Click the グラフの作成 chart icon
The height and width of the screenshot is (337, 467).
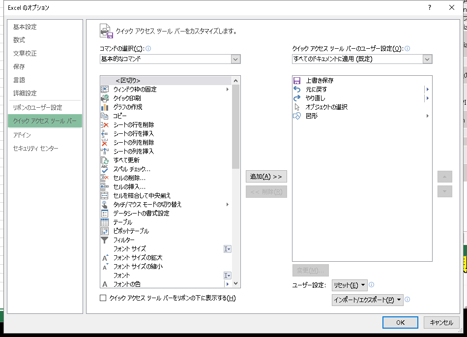(x=105, y=107)
